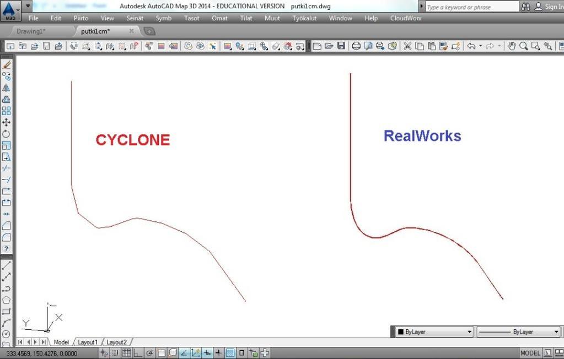This screenshot has width=564, height=359.
Task: Activate the Pan hand tool
Action: tap(512, 46)
